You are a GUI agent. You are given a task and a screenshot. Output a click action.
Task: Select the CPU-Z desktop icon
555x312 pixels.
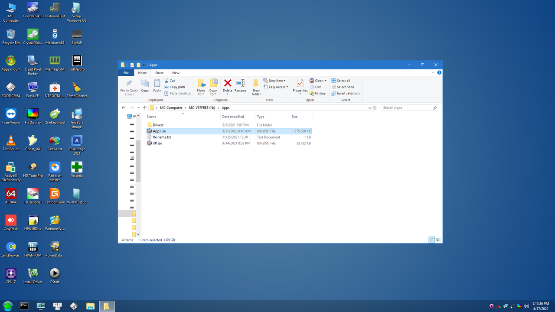coord(11,276)
